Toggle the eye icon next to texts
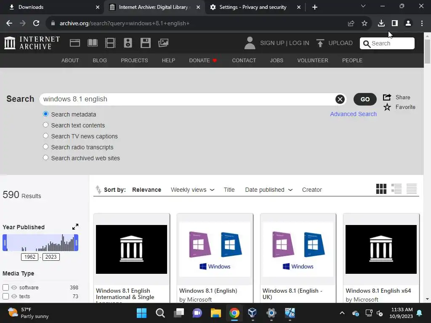Viewport: 431px width, 323px height. click(14, 297)
